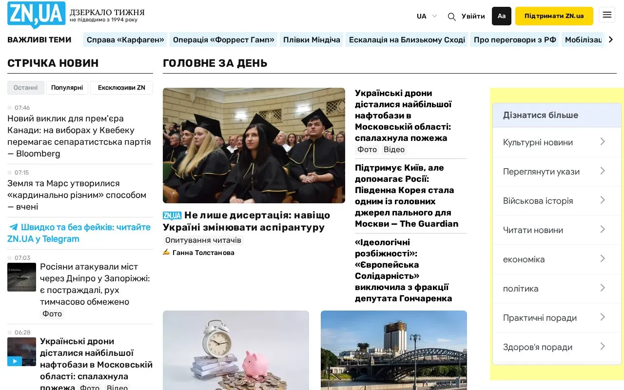The image size is (624, 390).
Task: Open the Запоріжжя attack news thumbnail
Action: point(21,277)
